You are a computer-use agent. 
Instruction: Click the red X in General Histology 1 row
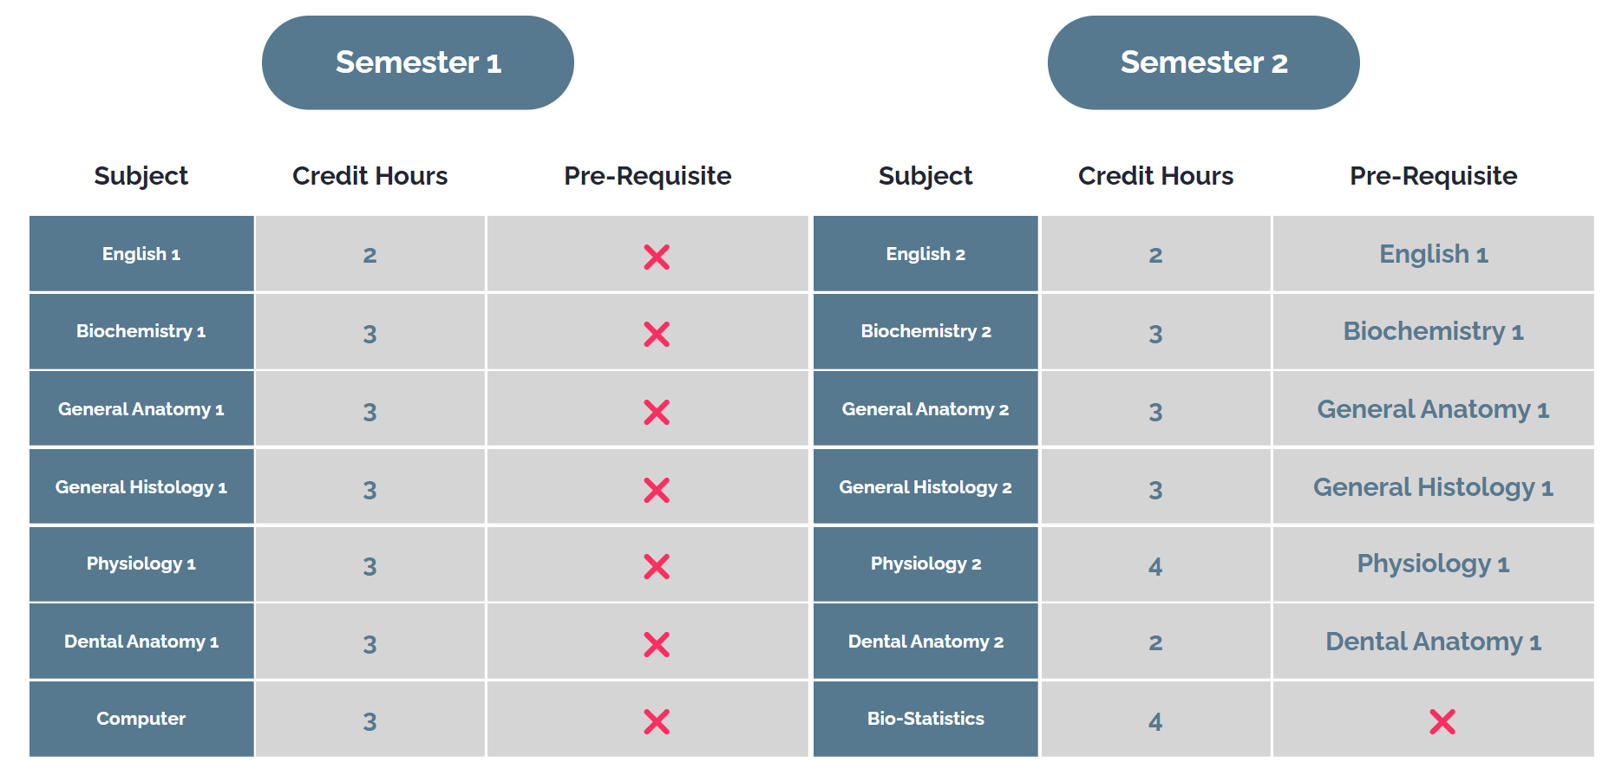[x=657, y=490]
